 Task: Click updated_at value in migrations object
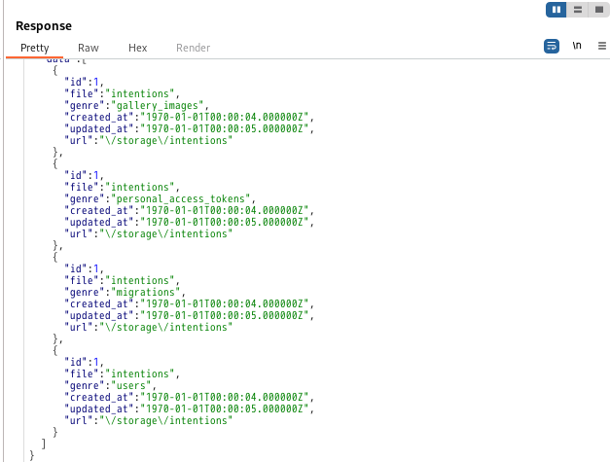click(225, 316)
